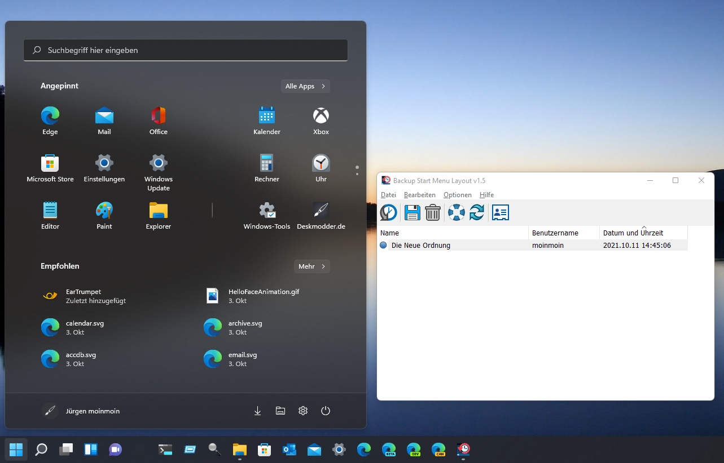Open the Datei menu
The width and height of the screenshot is (724, 463).
pos(388,195)
